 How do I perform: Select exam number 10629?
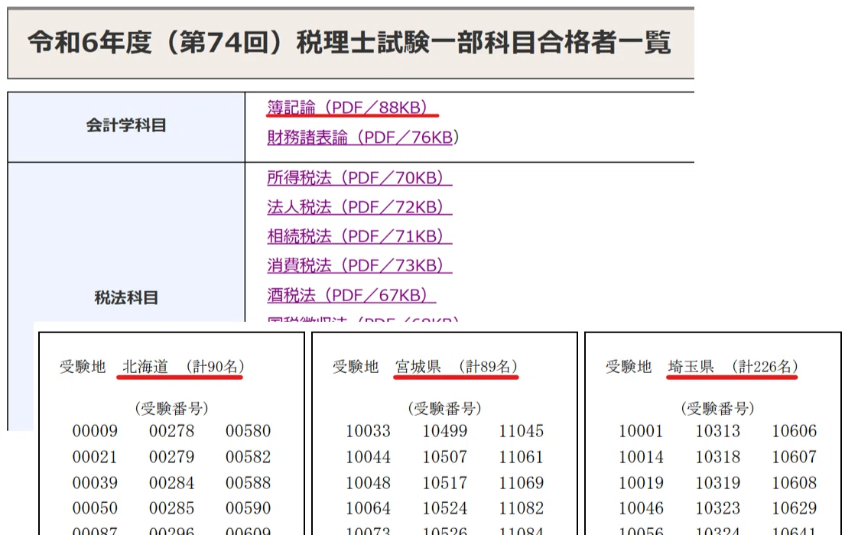[x=794, y=508]
